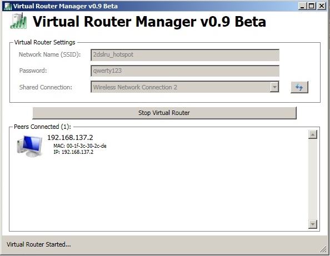Minimize the Virtual Router Manager window

coord(302,6)
